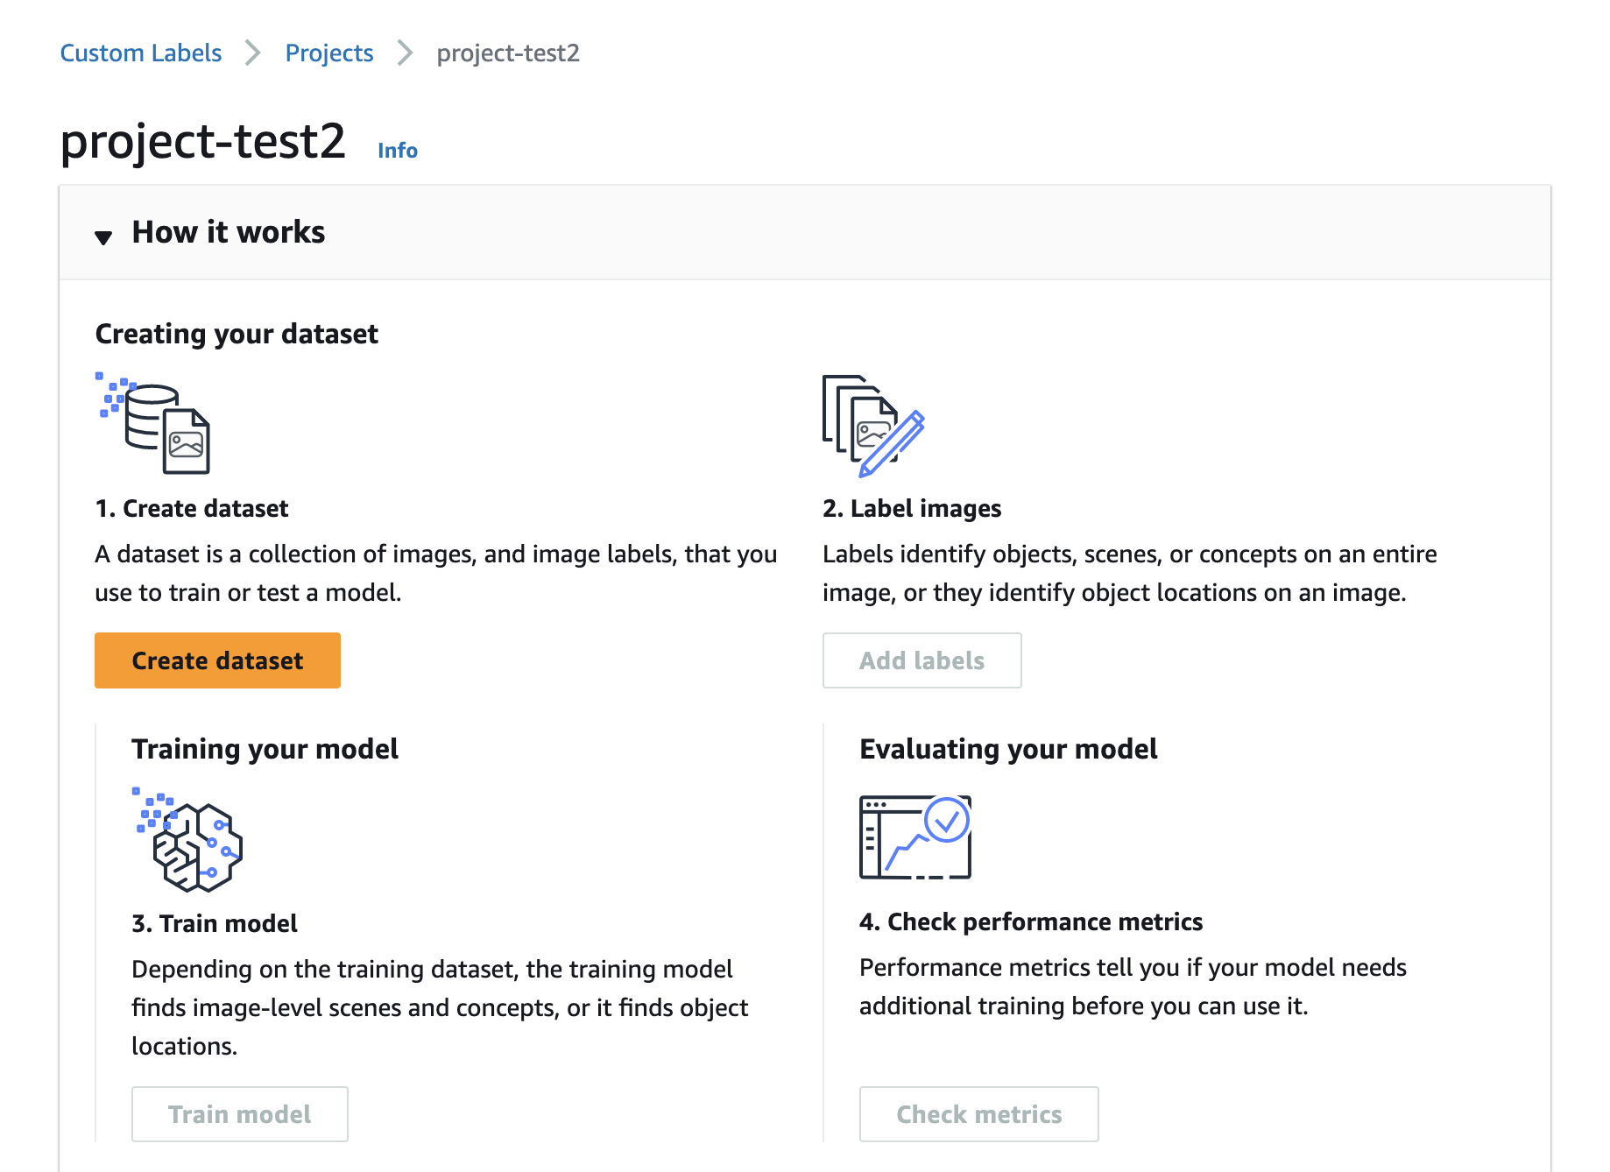
Task: Click the Train model brain icon
Action: (x=187, y=839)
